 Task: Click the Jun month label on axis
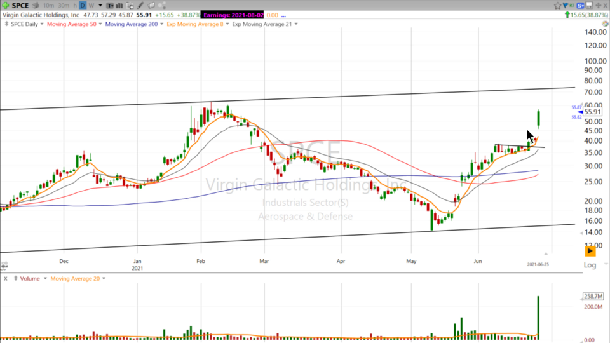coord(478,261)
